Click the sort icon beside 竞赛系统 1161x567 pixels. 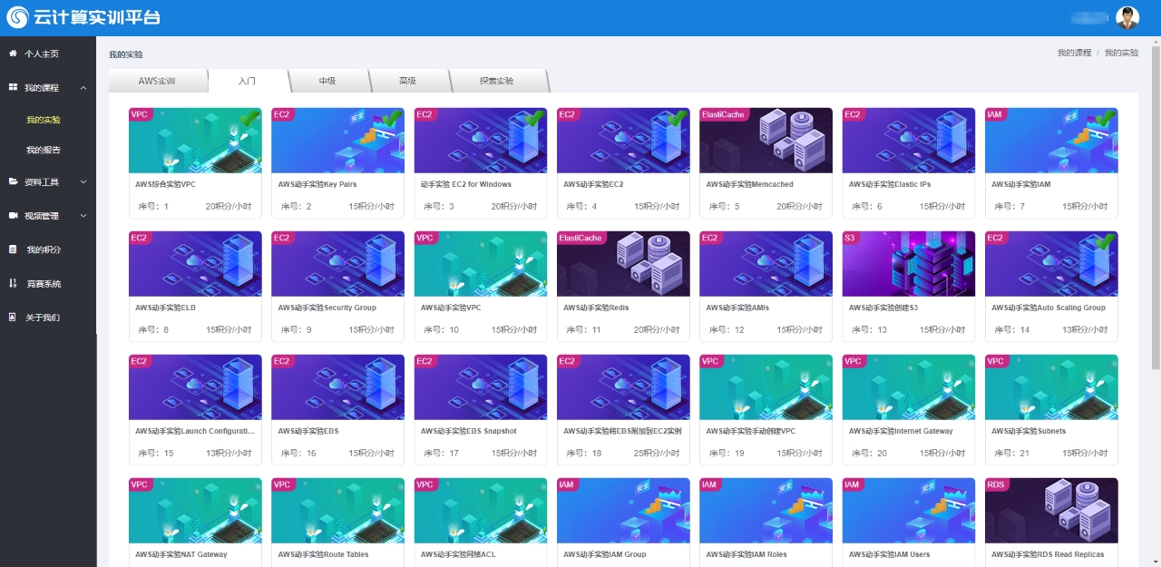[13, 283]
